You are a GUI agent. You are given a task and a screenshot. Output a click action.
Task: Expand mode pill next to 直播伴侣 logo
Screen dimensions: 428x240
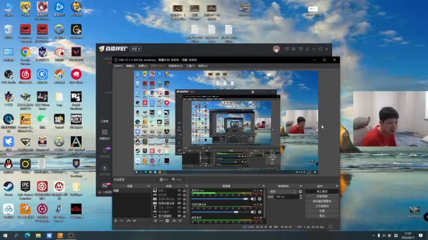136,49
